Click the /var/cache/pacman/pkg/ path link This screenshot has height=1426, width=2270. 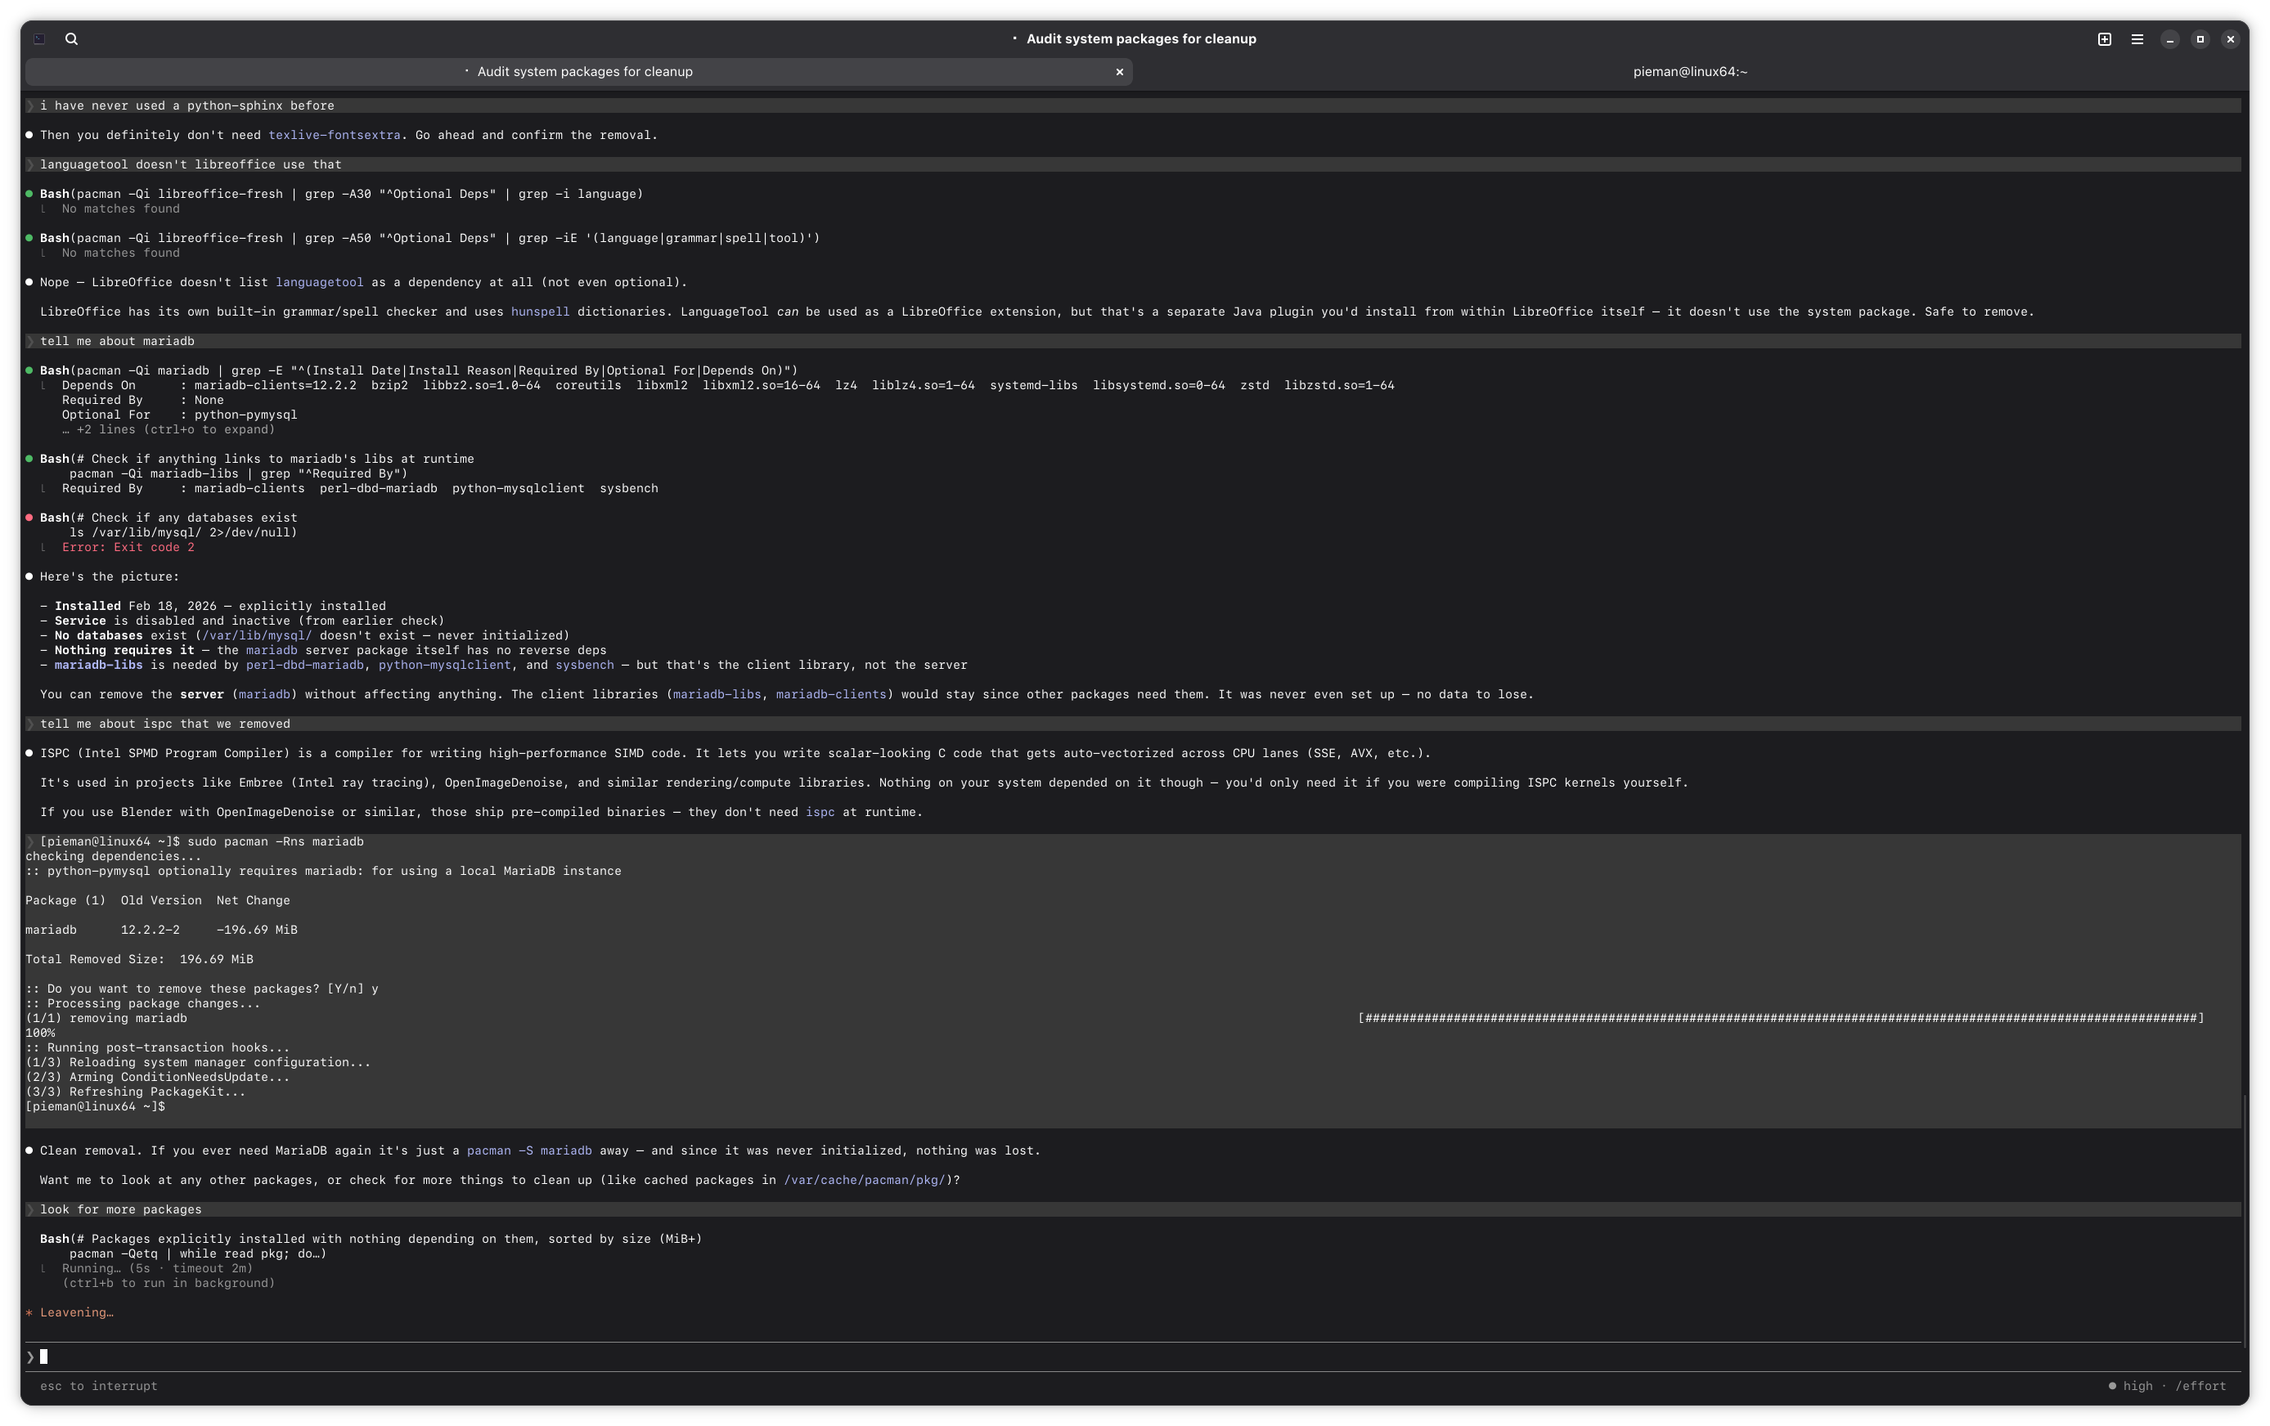click(x=865, y=1180)
